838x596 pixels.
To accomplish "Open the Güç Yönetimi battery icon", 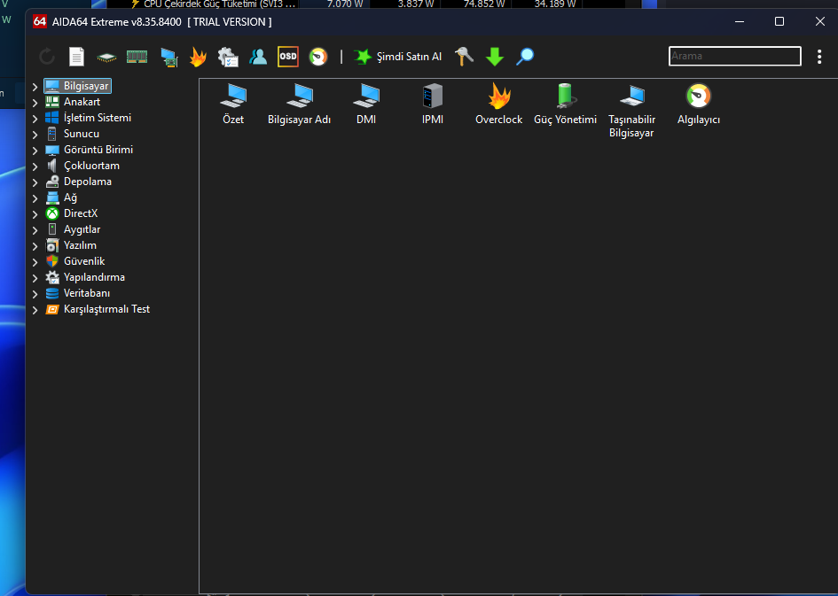I will (x=566, y=104).
